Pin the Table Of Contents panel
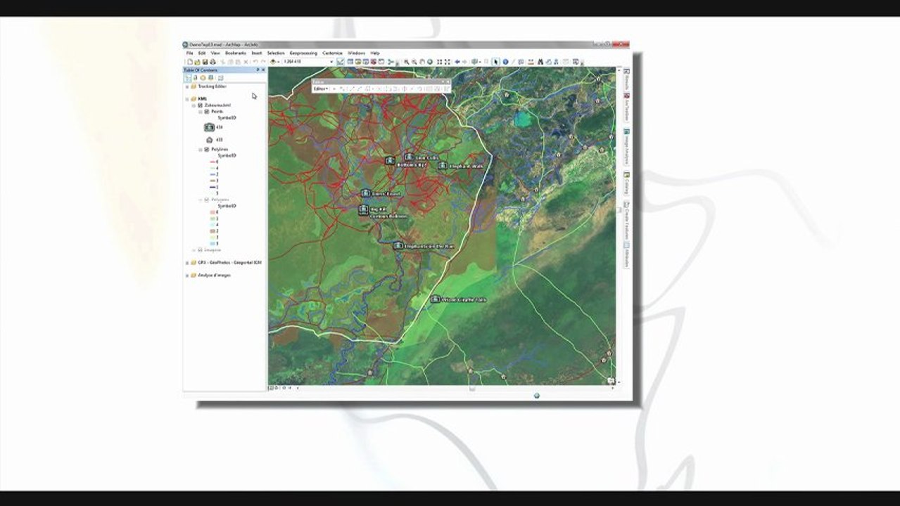 click(258, 70)
